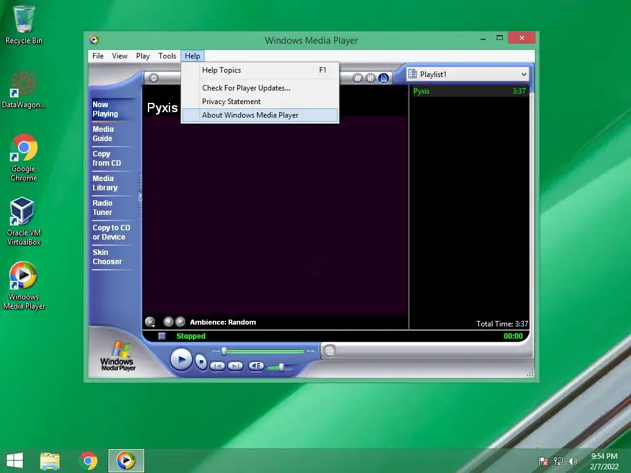This screenshot has height=473, width=631.
Task: Click the rewind arrows on seek bar
Action: point(216,352)
